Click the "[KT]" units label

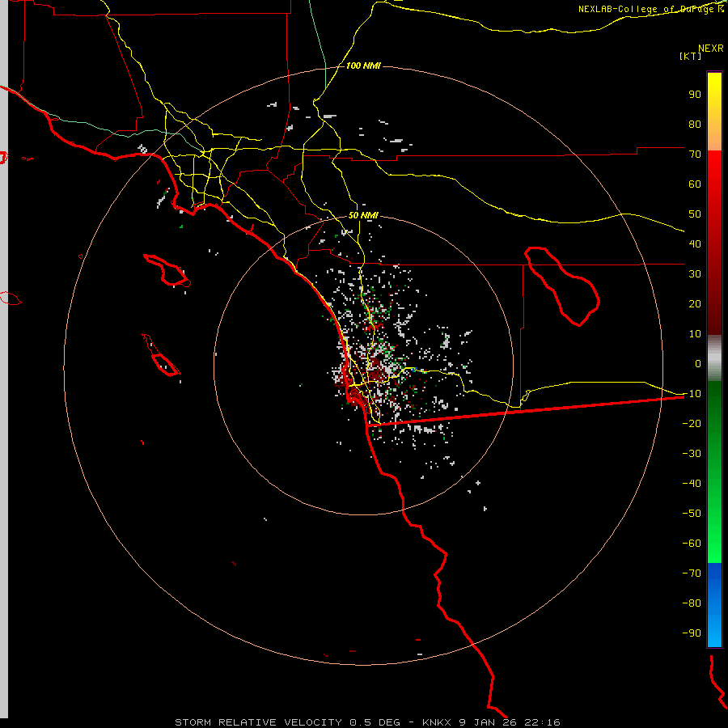[690, 56]
